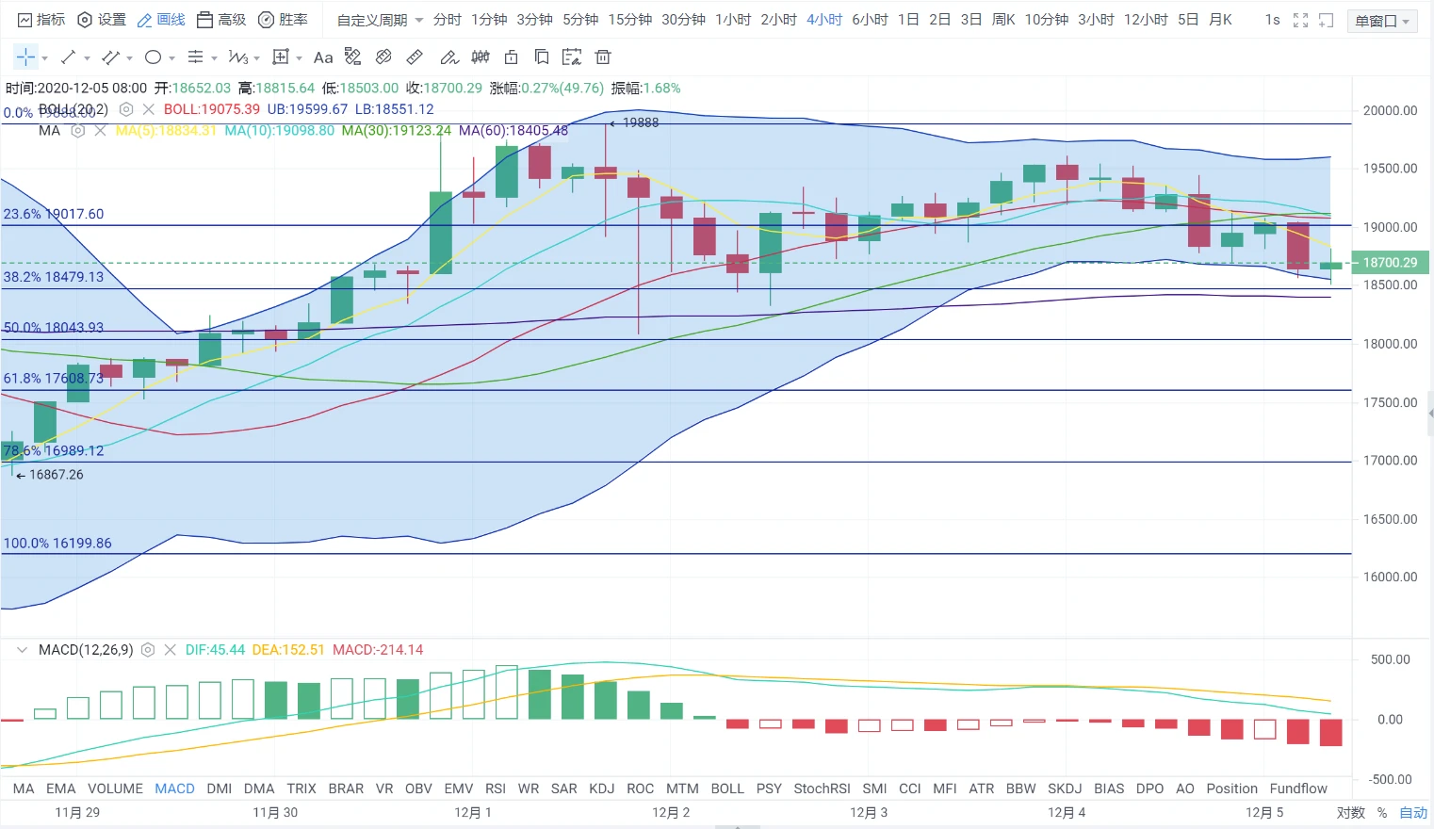
Task: Switch the sub-chart to RSI indicator
Action: click(496, 788)
